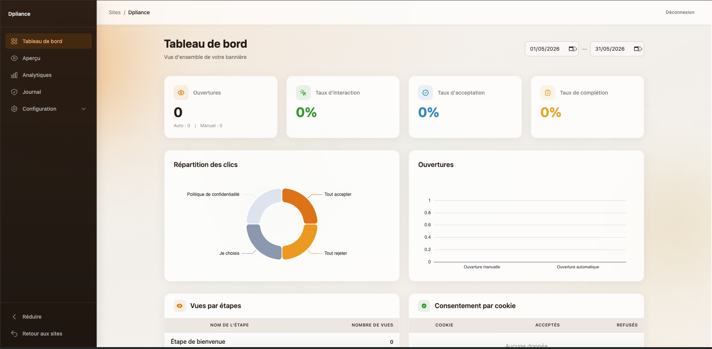Click the Aperçu eye icon
The width and height of the screenshot is (712, 349).
click(x=14, y=58)
